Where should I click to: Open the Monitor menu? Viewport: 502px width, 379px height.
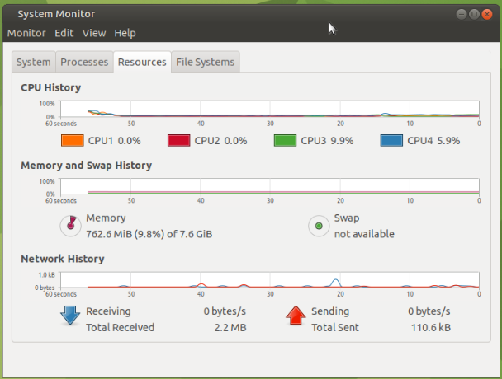click(x=26, y=33)
